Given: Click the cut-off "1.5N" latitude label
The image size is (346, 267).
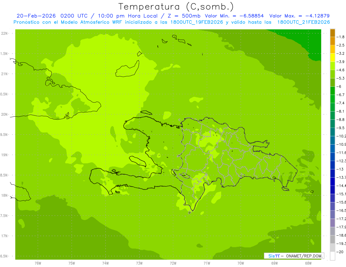Looking at the screenshot, I should pos(4,54).
